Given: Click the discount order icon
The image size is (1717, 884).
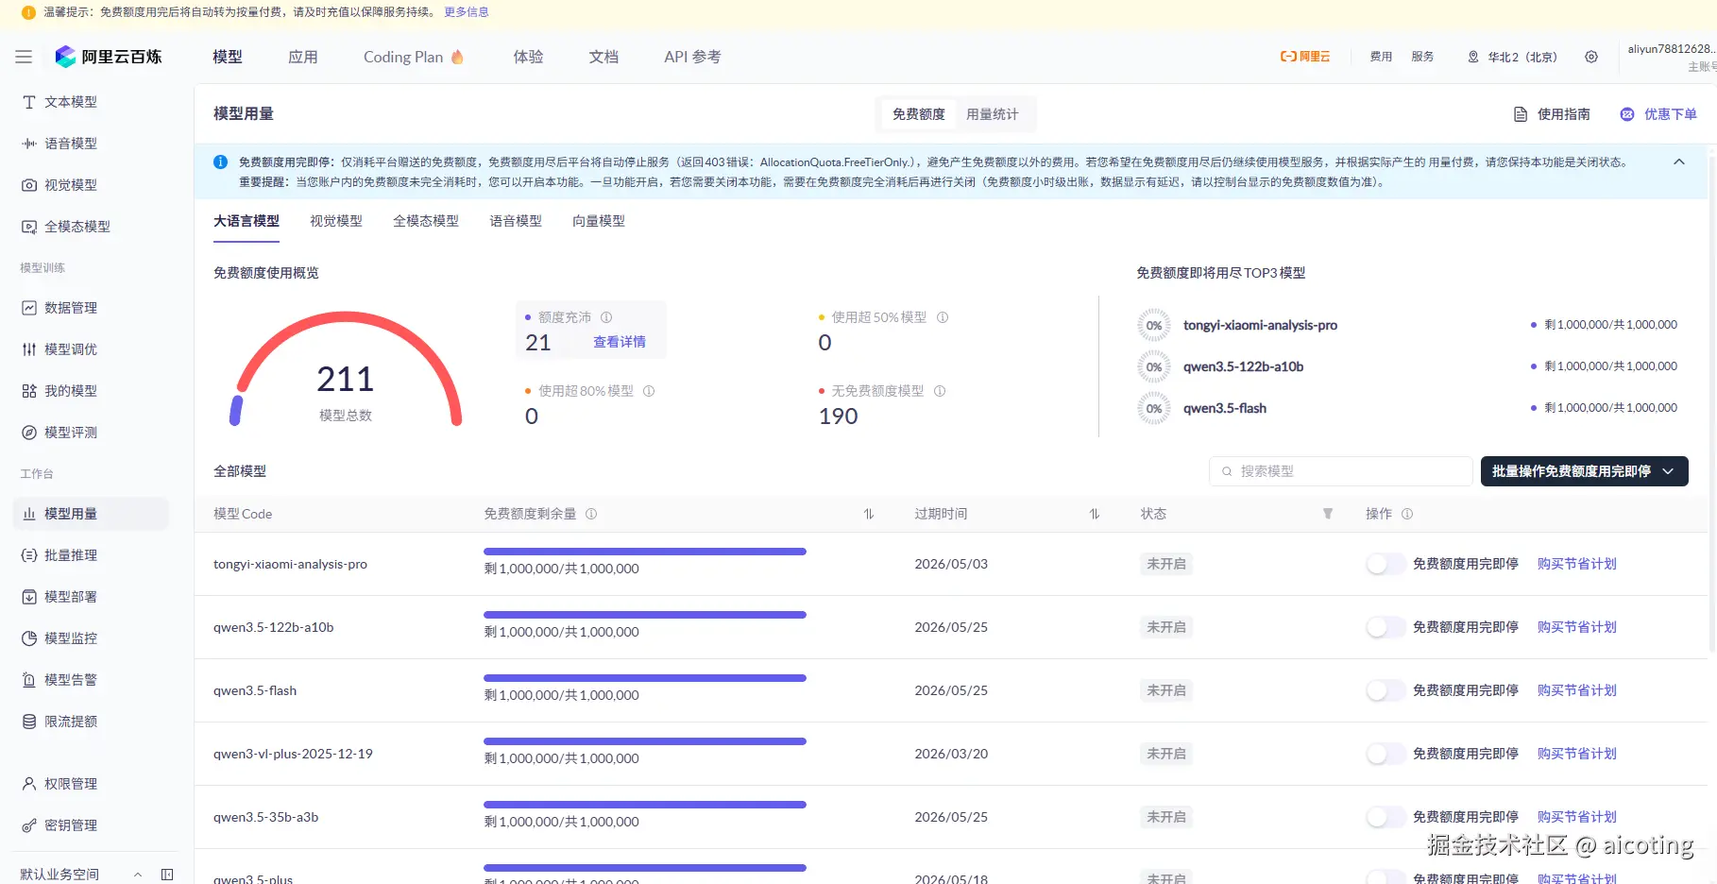Looking at the screenshot, I should click(x=1627, y=114).
